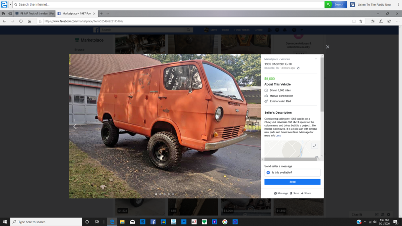Go back with the browser back arrow

[x=4, y=21]
